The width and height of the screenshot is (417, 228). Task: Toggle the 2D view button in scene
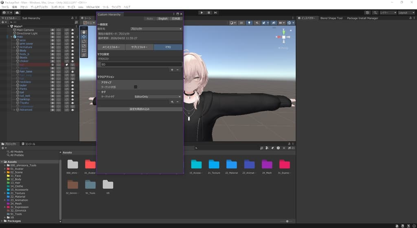tap(241, 23)
